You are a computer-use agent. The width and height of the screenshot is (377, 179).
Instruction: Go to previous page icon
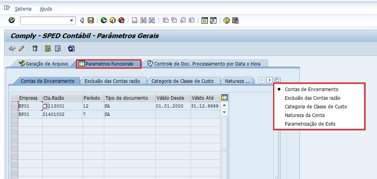click(174, 20)
